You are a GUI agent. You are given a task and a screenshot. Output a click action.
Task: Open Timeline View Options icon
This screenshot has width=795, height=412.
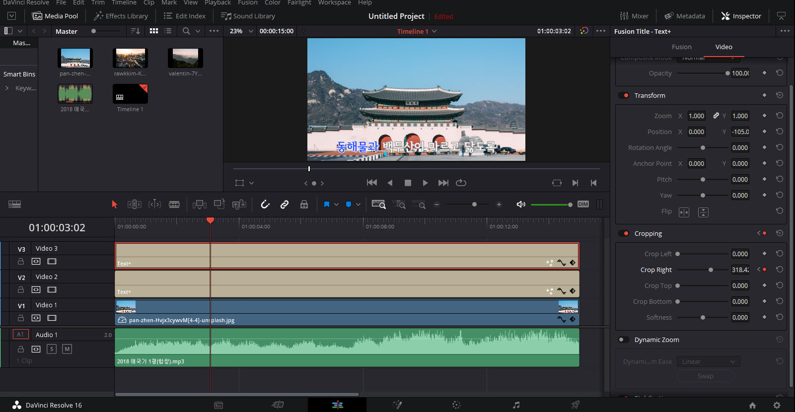pos(15,204)
